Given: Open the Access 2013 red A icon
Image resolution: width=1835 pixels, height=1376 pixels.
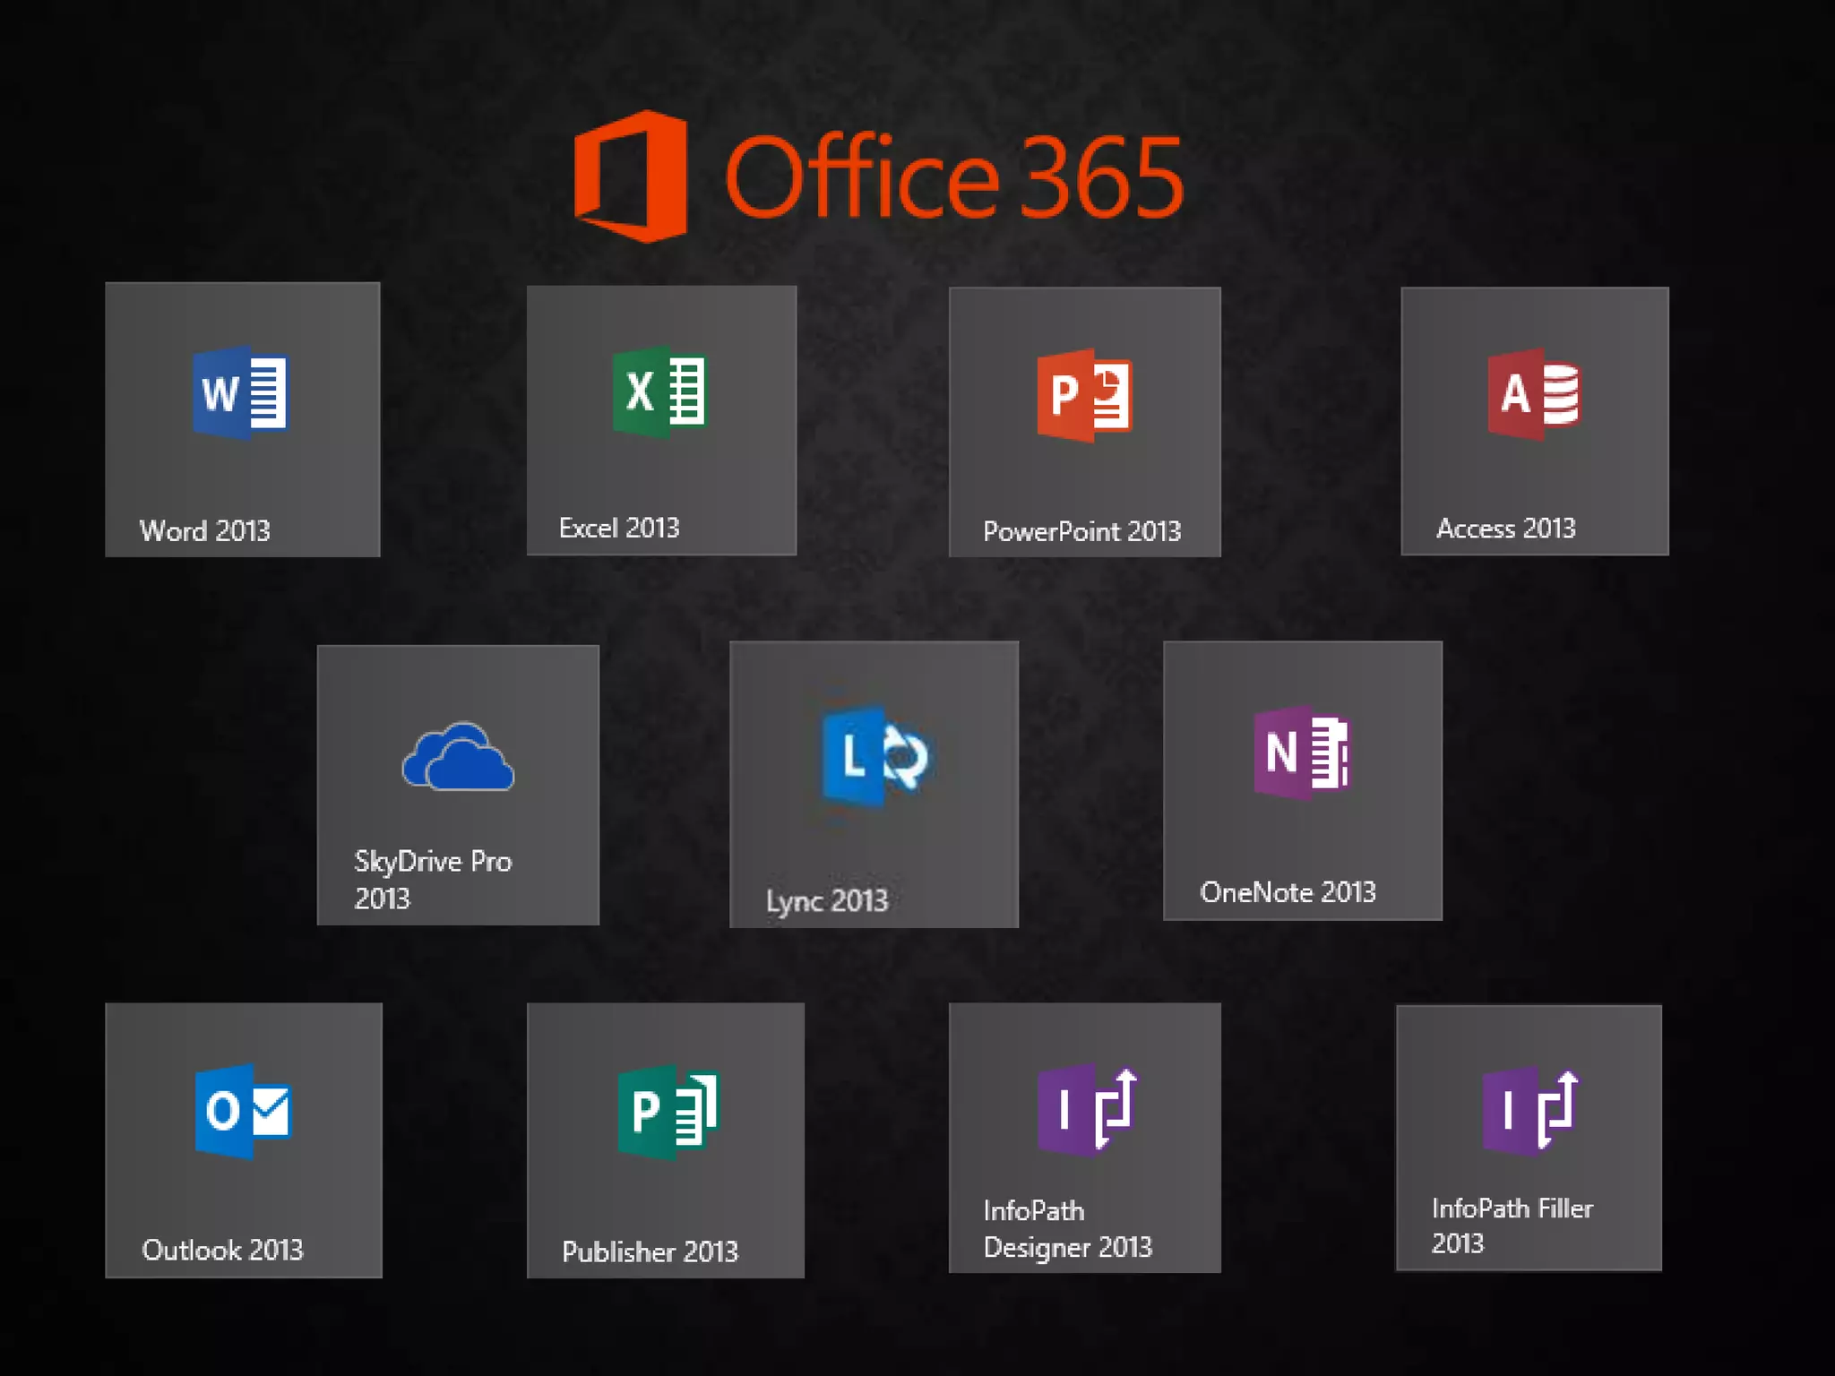Looking at the screenshot, I should pos(1534,394).
